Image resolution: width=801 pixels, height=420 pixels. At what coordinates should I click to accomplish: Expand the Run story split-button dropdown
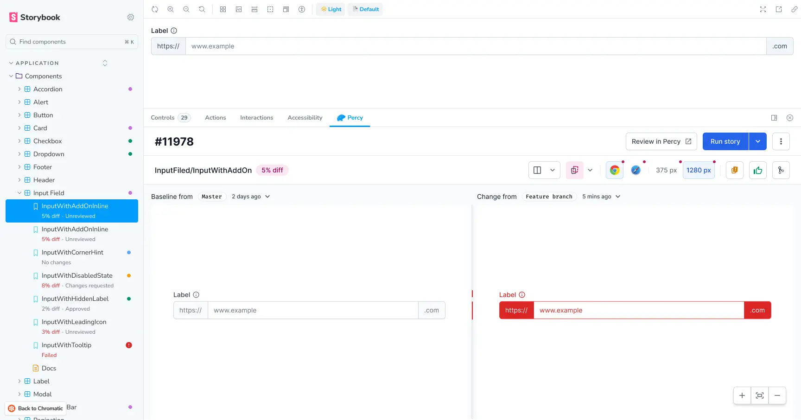point(757,141)
